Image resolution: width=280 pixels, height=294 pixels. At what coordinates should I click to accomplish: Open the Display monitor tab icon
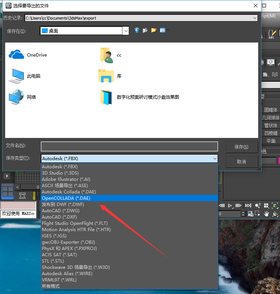click(x=271, y=62)
